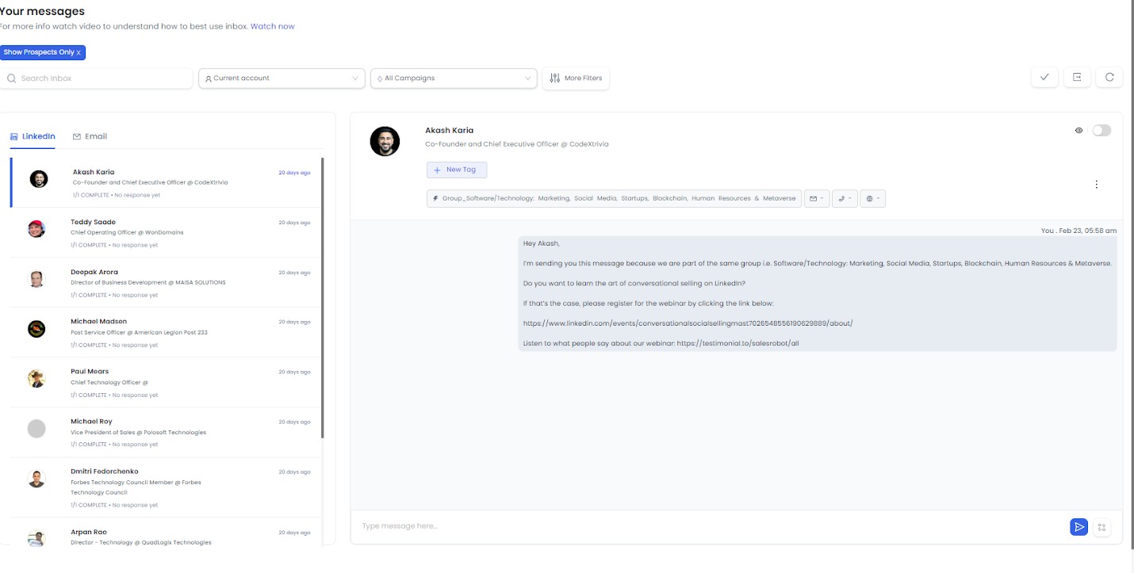Image resolution: width=1134 pixels, height=573 pixels.
Task: Click the blue send message button
Action: pos(1078,526)
